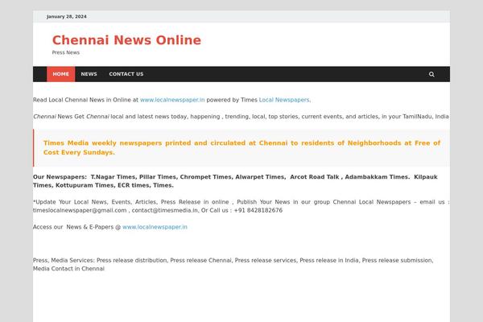The width and height of the screenshot is (483, 322).
Task: Click the orange Times Media weekly newspapers quote
Action: [x=242, y=147]
